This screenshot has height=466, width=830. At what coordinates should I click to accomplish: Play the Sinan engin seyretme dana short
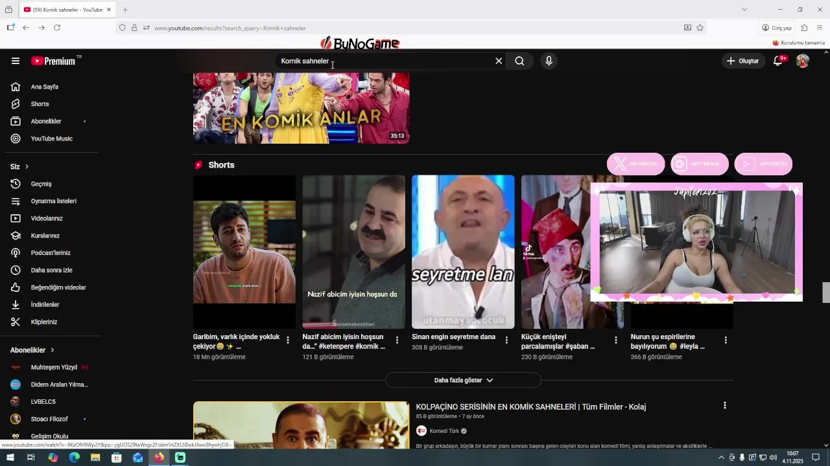click(463, 252)
